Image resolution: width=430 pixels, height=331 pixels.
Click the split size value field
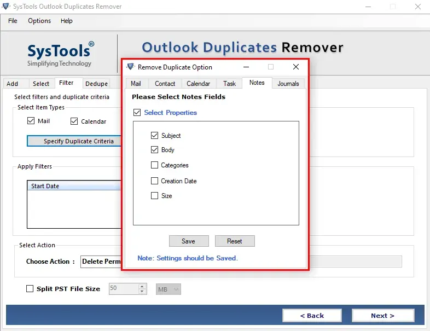124,289
